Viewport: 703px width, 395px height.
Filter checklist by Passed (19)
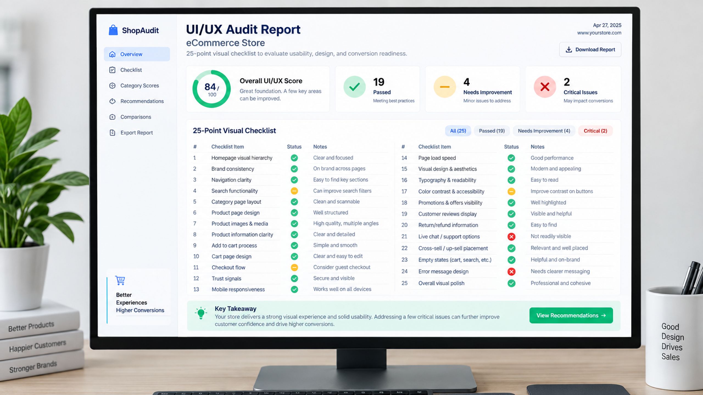(x=492, y=131)
